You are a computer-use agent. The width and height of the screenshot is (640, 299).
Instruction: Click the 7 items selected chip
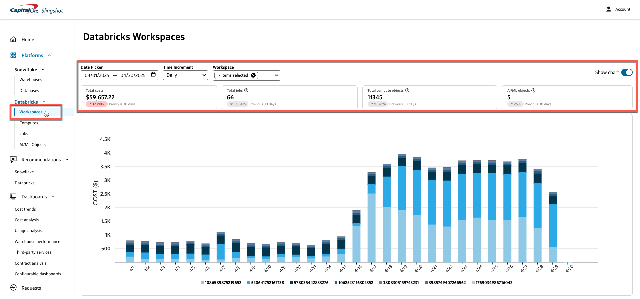[236, 75]
